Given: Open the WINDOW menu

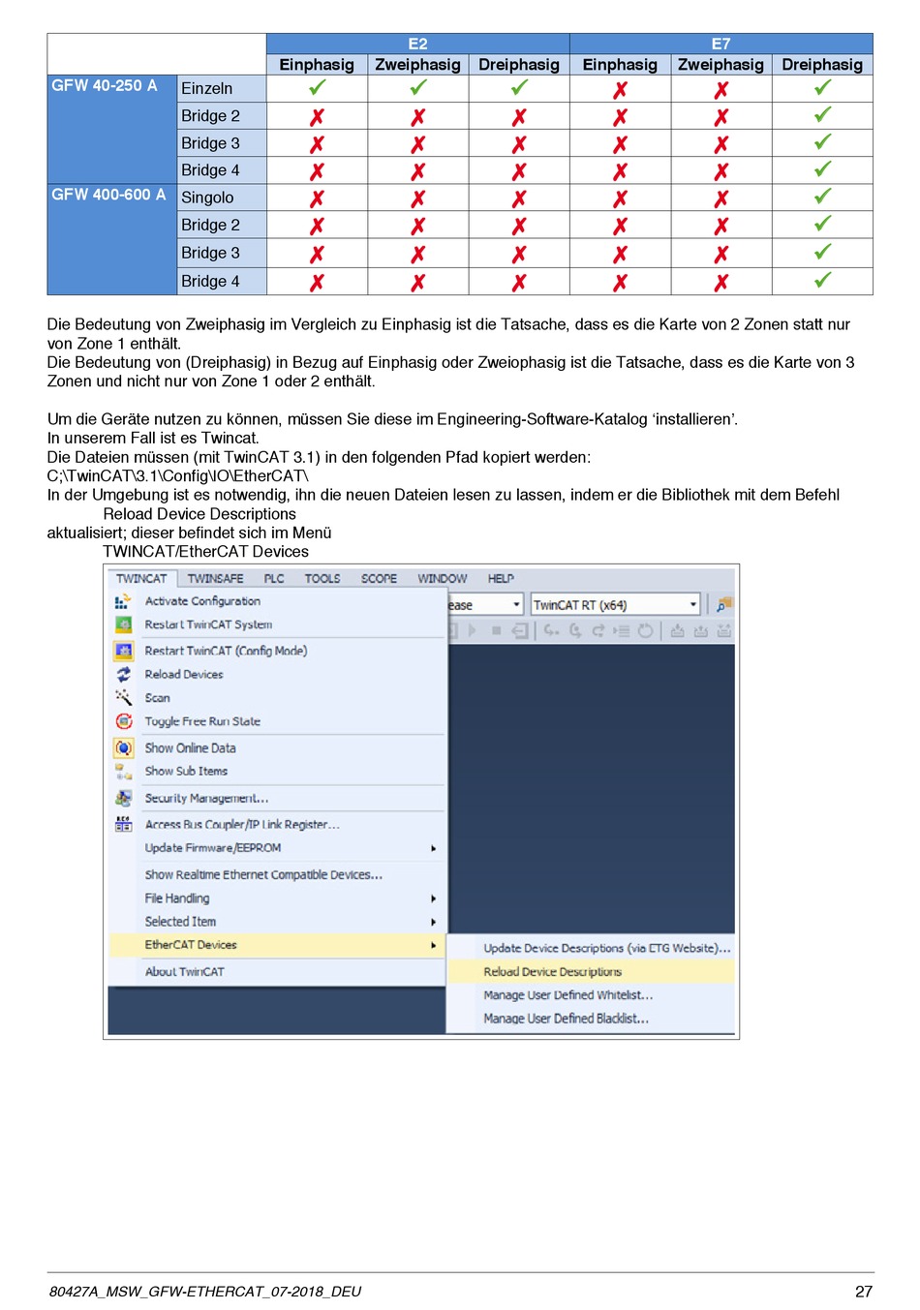Looking at the screenshot, I should pos(443,578).
